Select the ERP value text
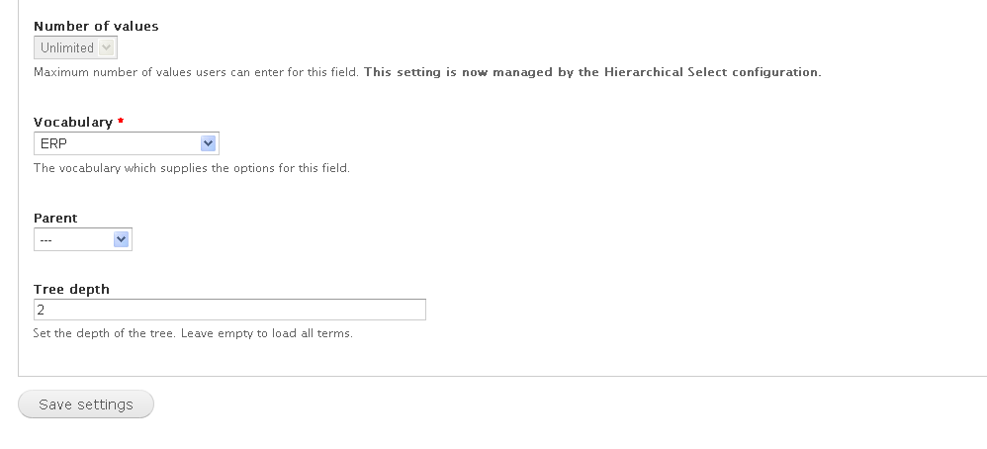Image resolution: width=987 pixels, height=449 pixels. point(53,143)
